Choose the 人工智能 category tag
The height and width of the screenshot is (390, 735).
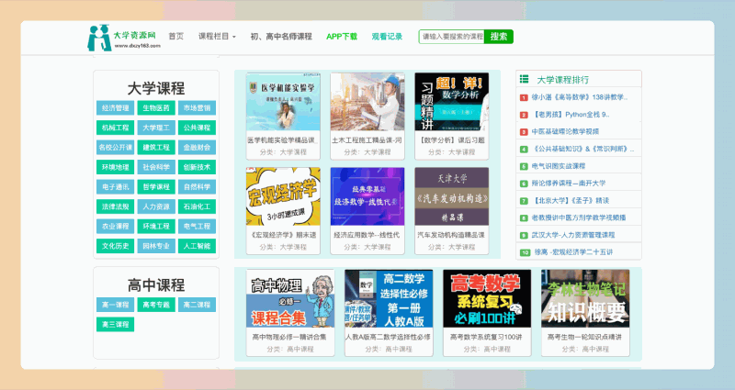pyautogui.click(x=197, y=245)
